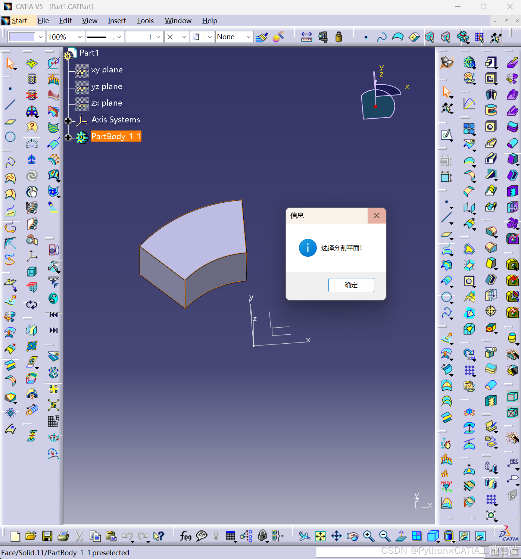Select zx plane in the tree
This screenshot has width=521, height=559.
tap(107, 103)
